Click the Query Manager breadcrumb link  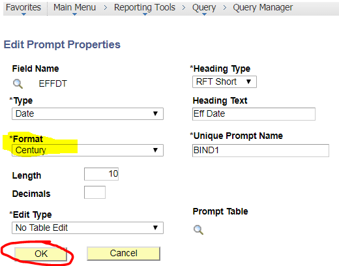tap(263, 7)
